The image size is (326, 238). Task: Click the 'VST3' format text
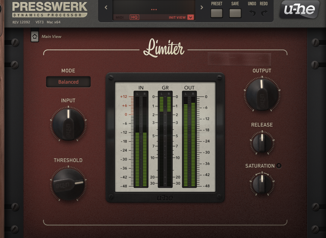tap(40, 22)
